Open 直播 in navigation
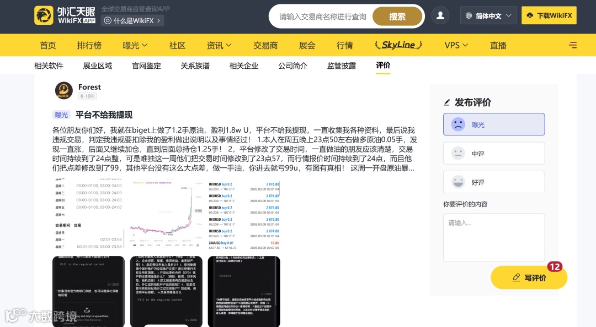This screenshot has width=596, height=327. point(498,45)
